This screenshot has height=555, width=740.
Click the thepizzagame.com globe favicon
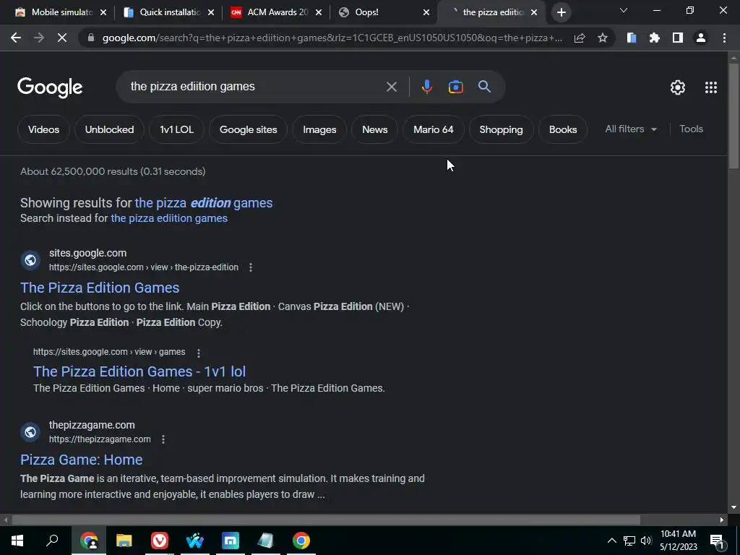click(x=30, y=432)
